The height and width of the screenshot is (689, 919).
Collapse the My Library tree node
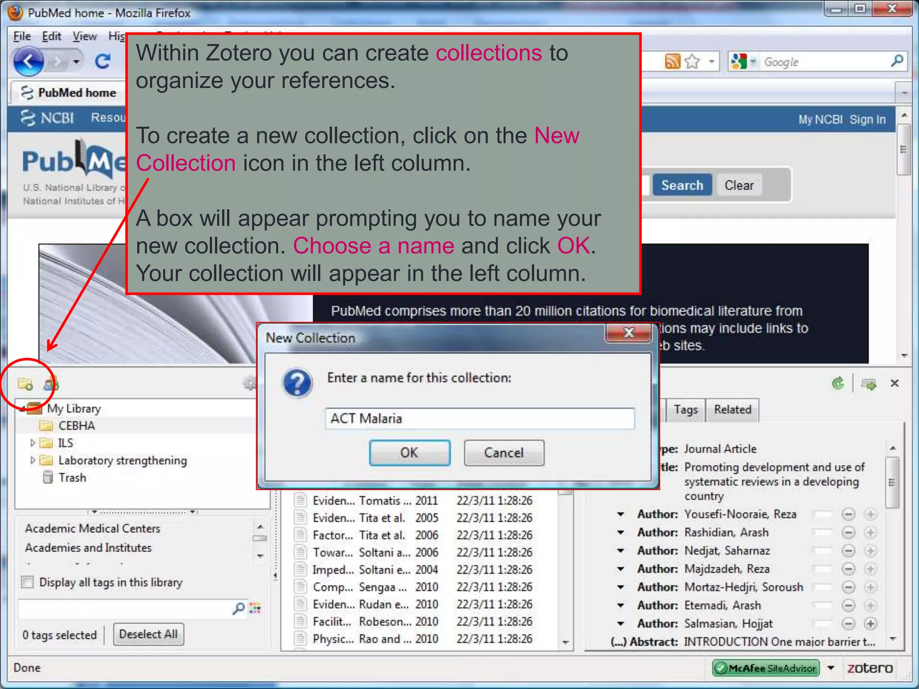coord(22,408)
